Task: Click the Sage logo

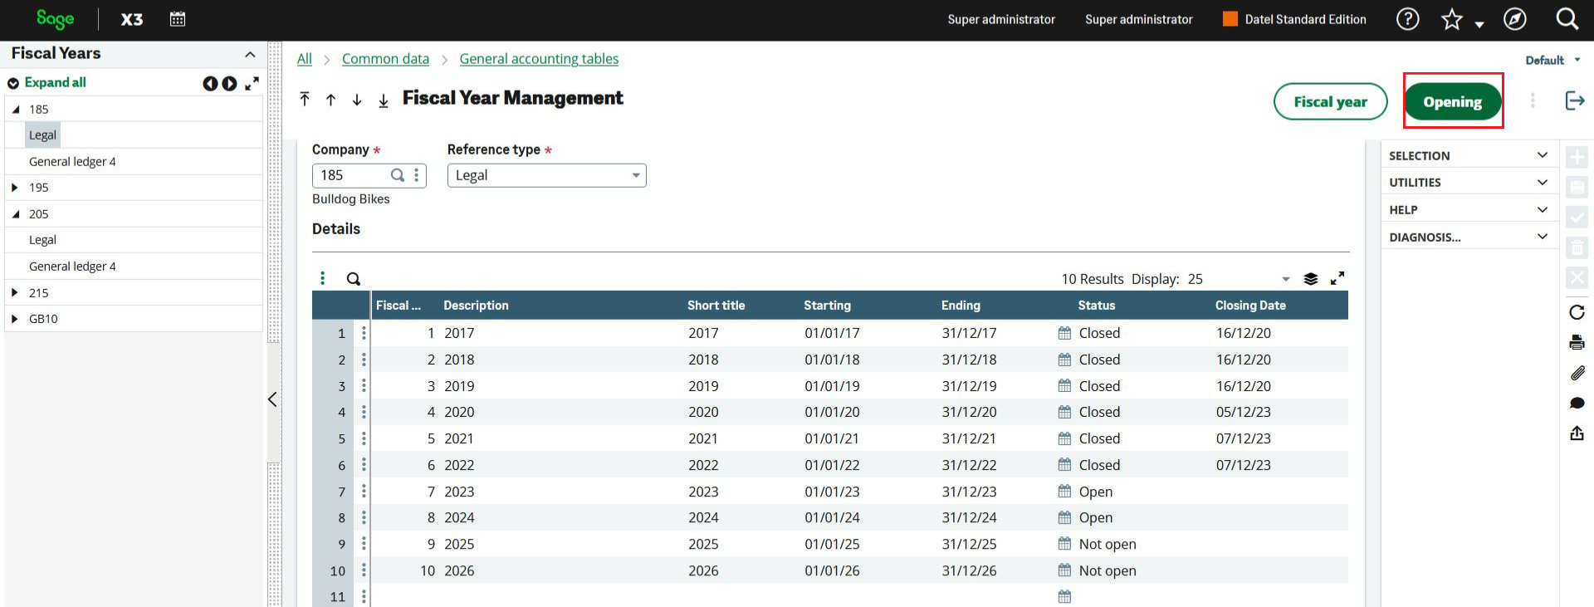Action: 55,19
